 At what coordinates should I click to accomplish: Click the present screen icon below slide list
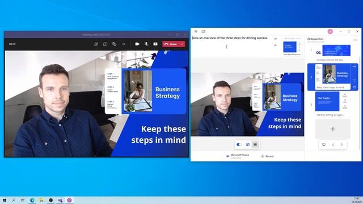coord(324,144)
